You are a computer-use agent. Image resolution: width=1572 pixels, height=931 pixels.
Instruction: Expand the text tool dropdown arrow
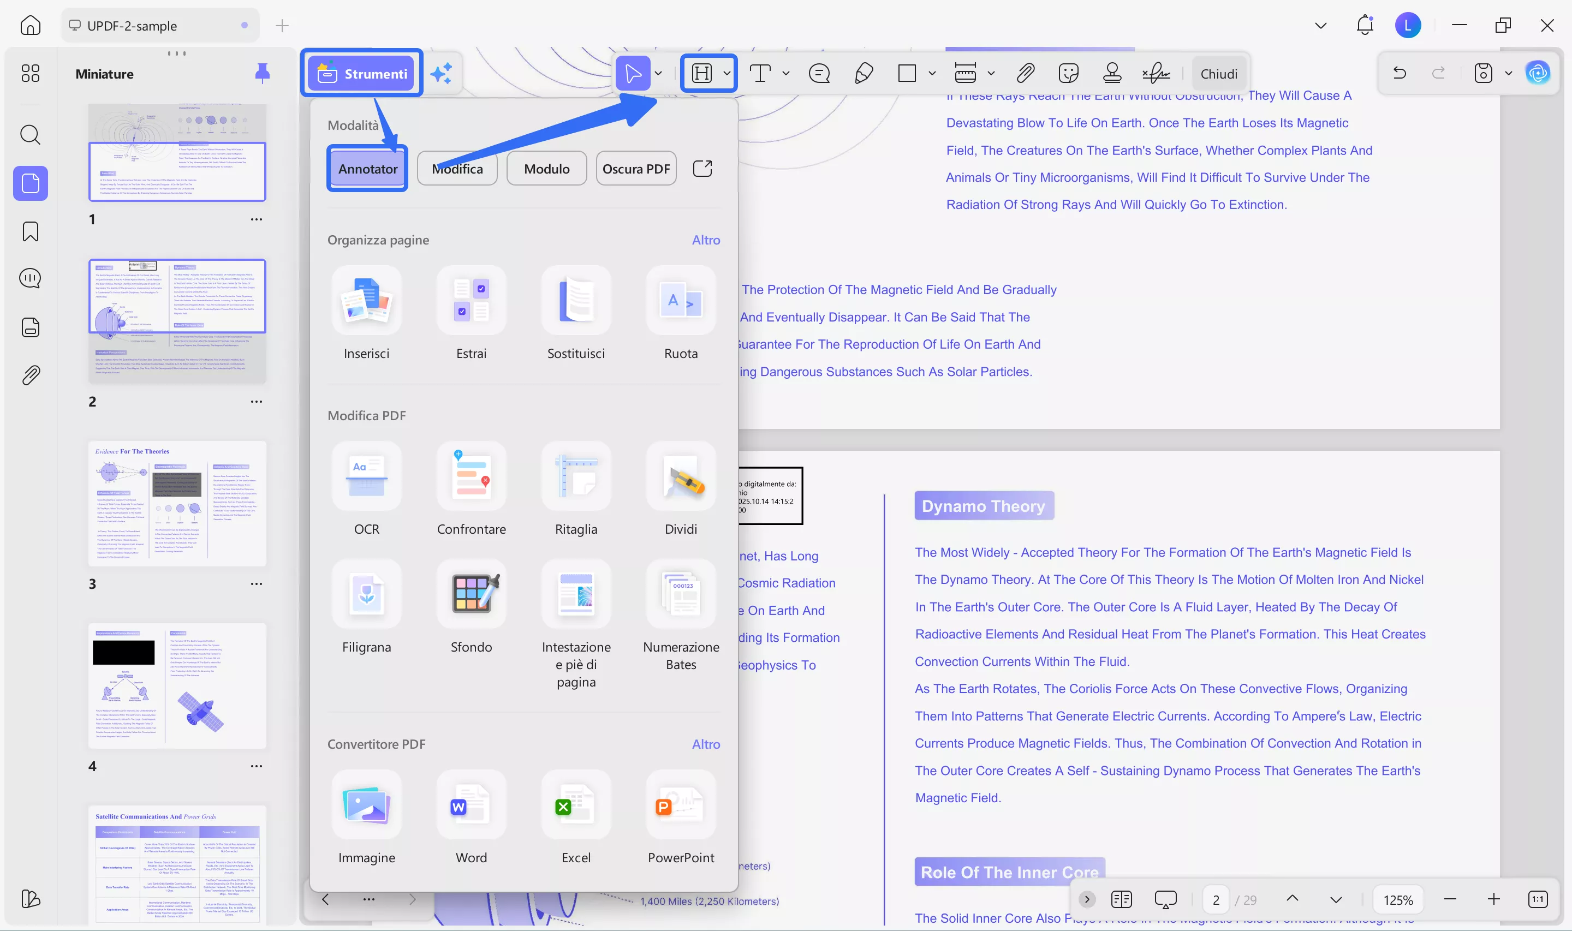point(786,74)
